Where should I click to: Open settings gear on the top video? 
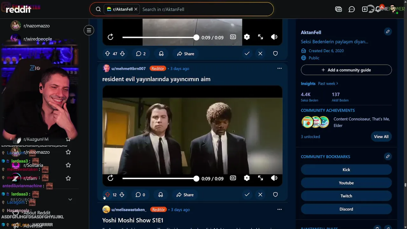click(247, 37)
